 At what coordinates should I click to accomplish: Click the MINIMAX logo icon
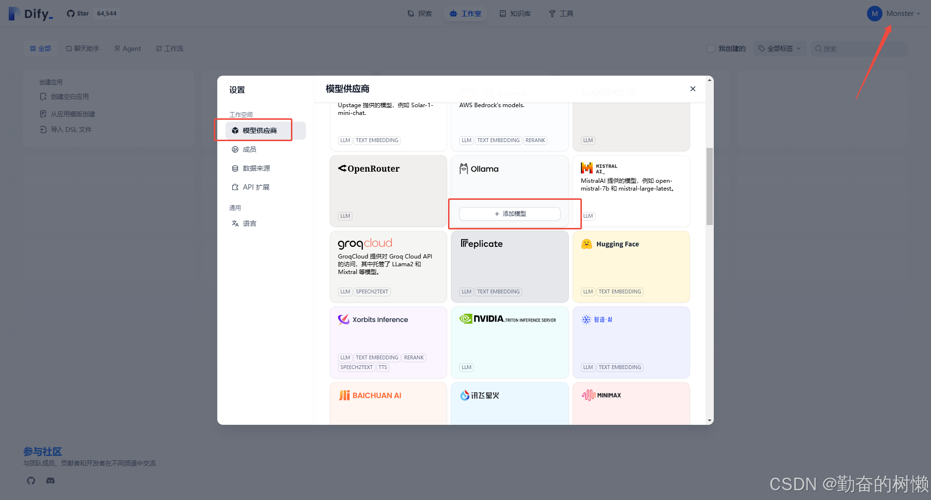tap(588, 395)
